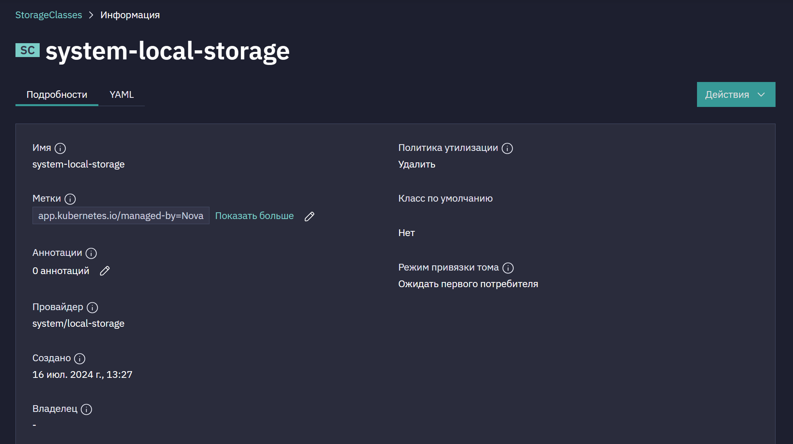793x444 pixels.
Task: Click Ожидать первого потребителя value
Action: (468, 284)
